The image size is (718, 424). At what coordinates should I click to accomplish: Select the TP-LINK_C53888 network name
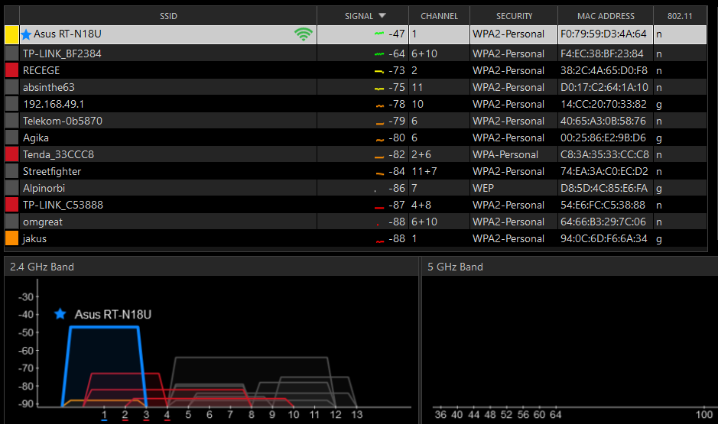[63, 205]
